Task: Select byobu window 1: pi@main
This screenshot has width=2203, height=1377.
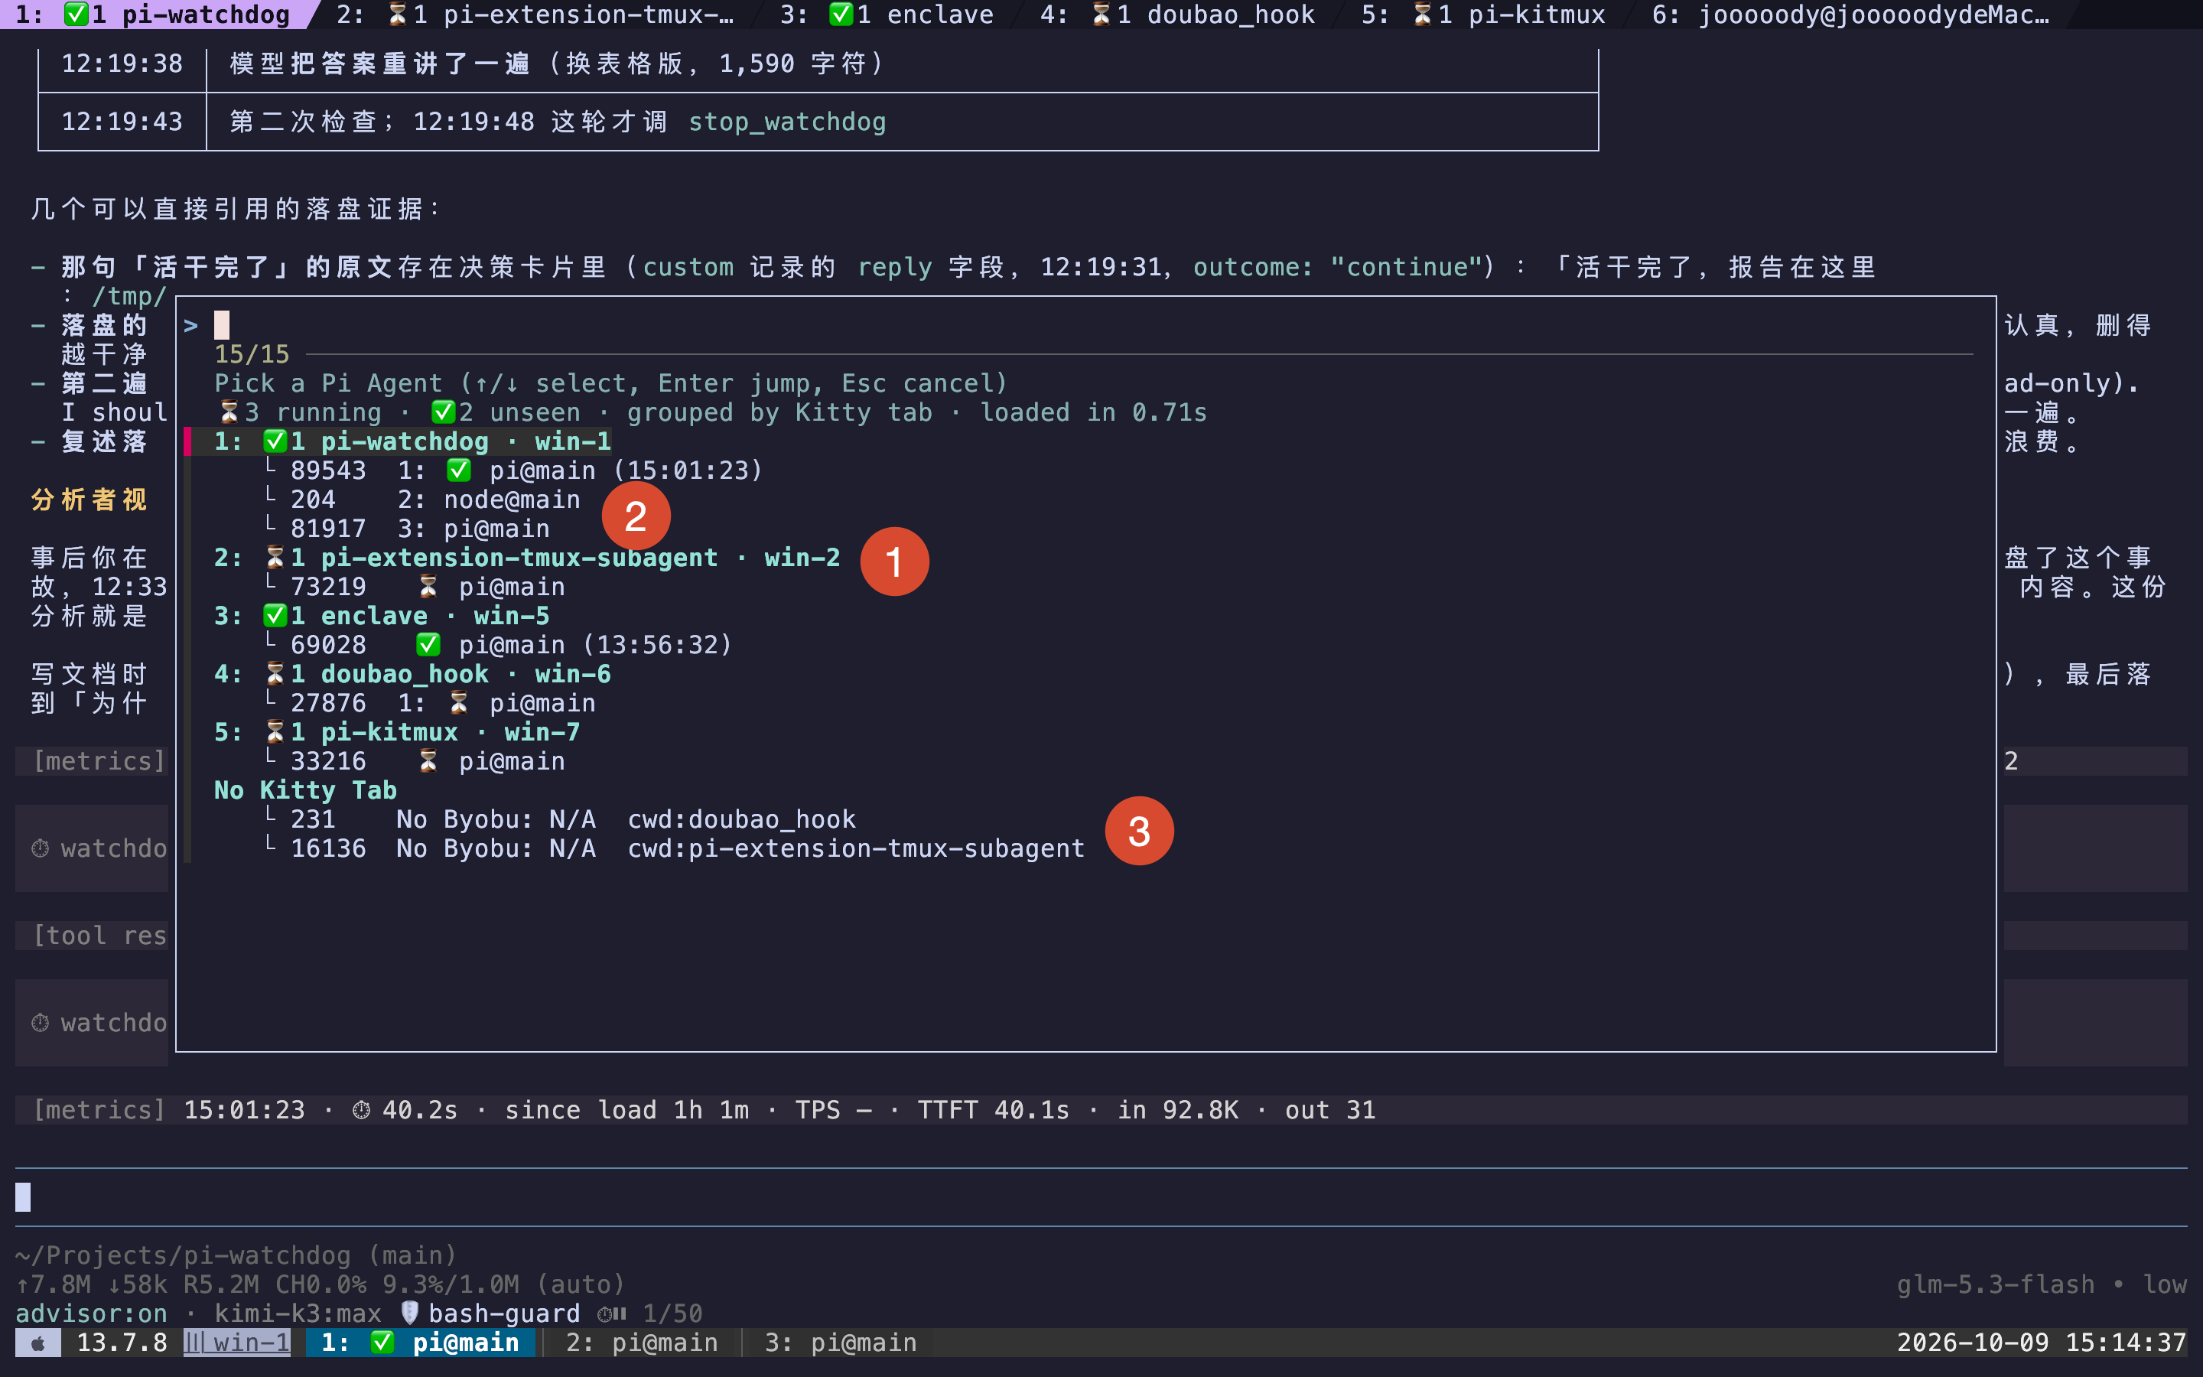Action: click(420, 1343)
